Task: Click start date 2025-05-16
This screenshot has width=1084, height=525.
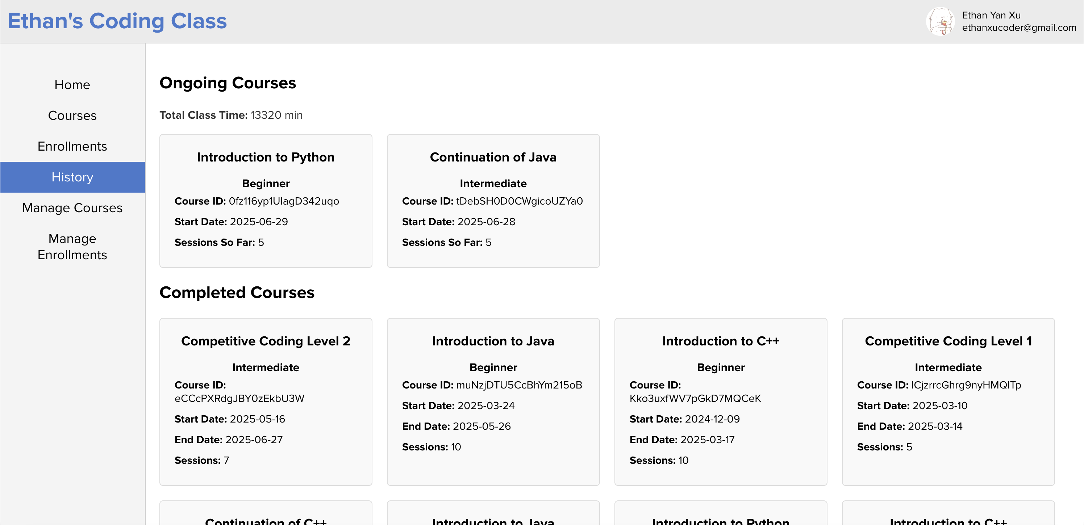Action: pyautogui.click(x=258, y=419)
